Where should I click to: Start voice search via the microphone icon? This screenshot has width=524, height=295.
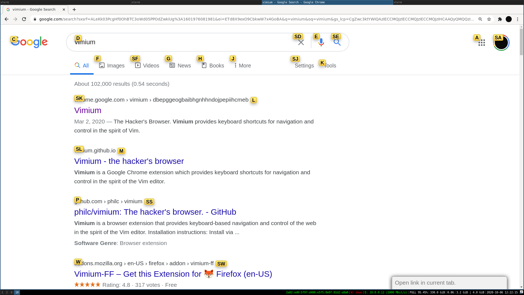321,42
